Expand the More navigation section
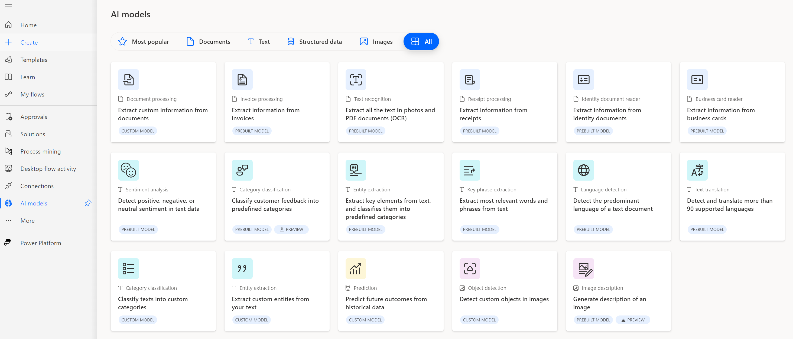This screenshot has width=793, height=339. 27,220
